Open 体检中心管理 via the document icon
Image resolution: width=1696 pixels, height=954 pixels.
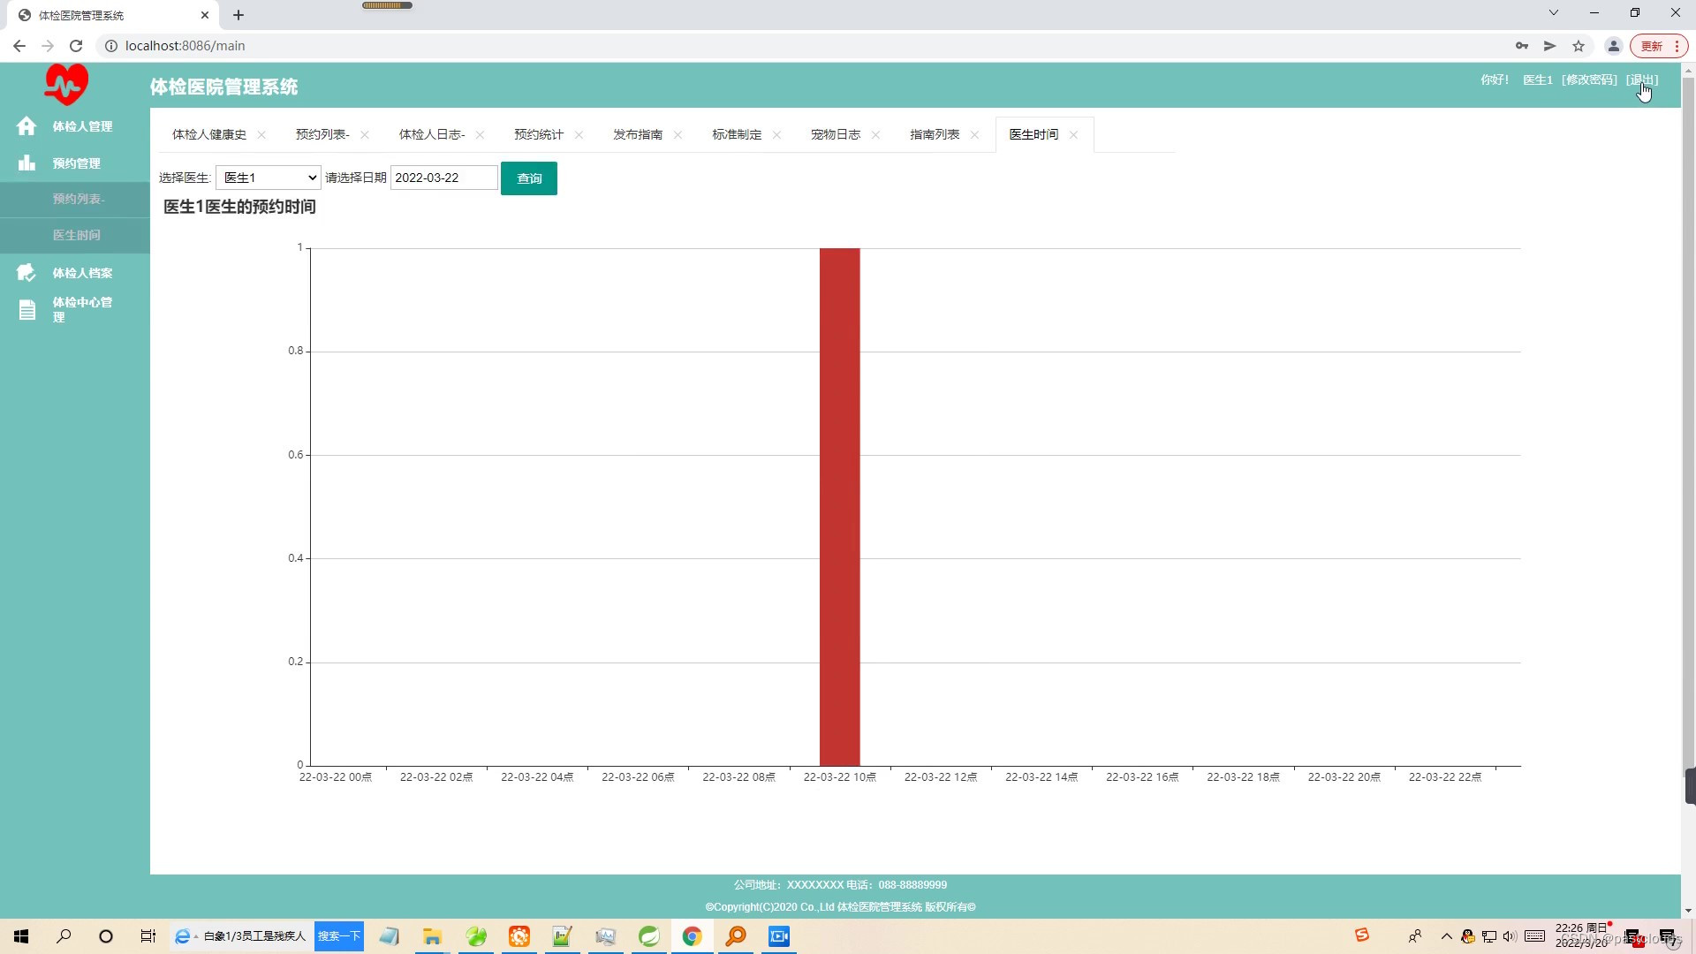[x=26, y=309]
